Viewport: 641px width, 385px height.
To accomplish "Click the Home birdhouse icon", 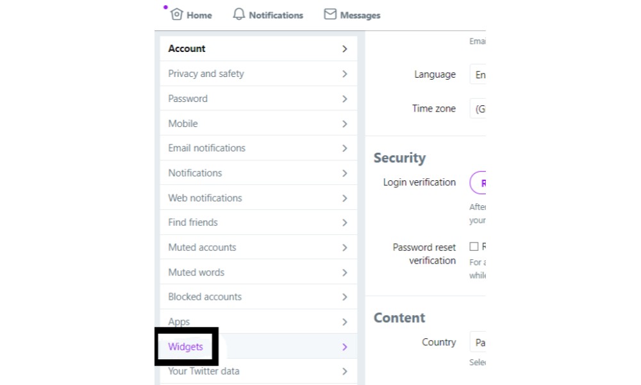I will click(177, 14).
